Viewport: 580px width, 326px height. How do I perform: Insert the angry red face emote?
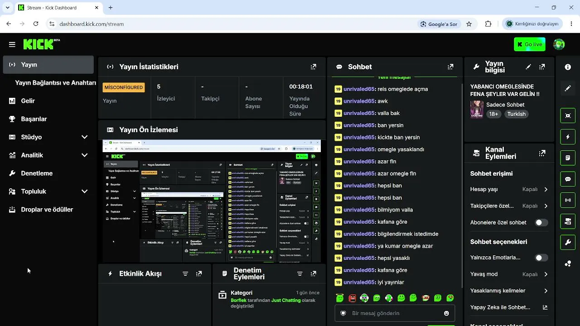[x=352, y=298]
